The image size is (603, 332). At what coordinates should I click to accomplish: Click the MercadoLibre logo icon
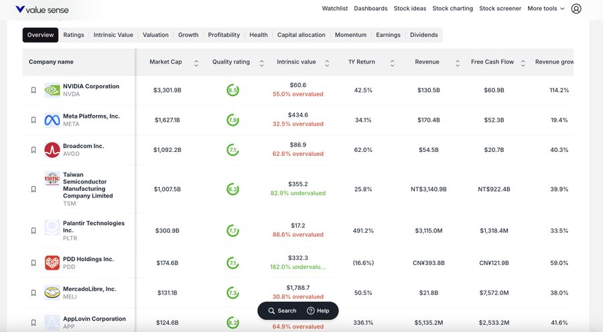click(x=52, y=293)
